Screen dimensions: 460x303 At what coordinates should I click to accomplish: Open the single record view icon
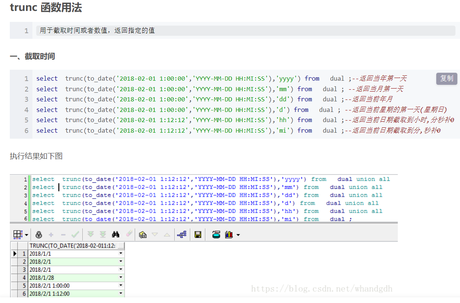click(143, 235)
